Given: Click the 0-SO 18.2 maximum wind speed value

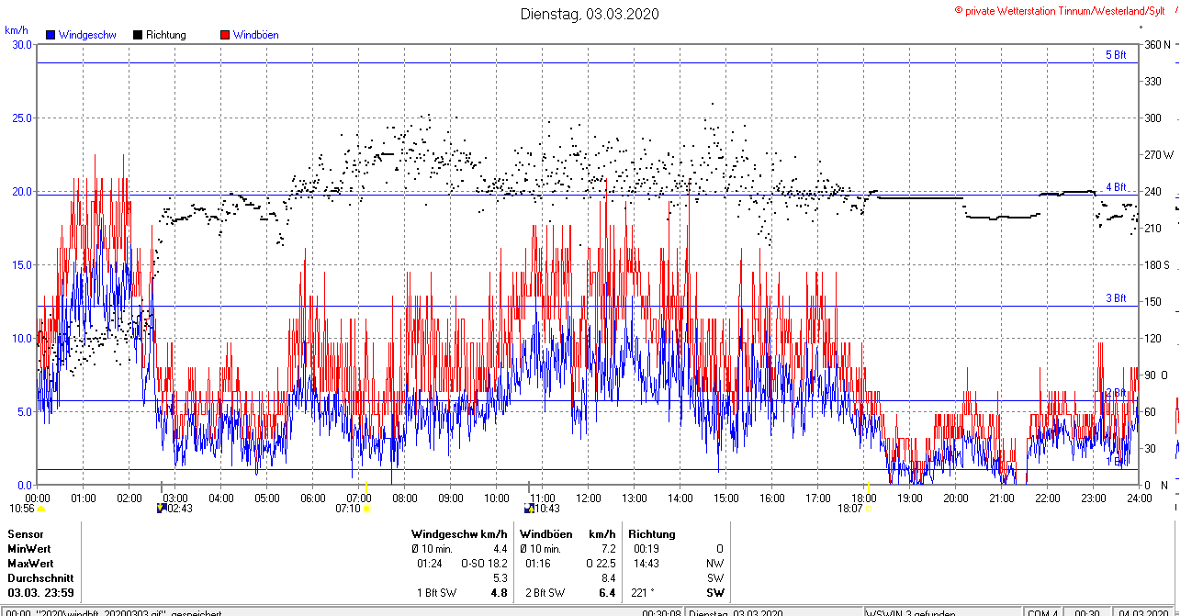Looking at the screenshot, I should 484,563.
